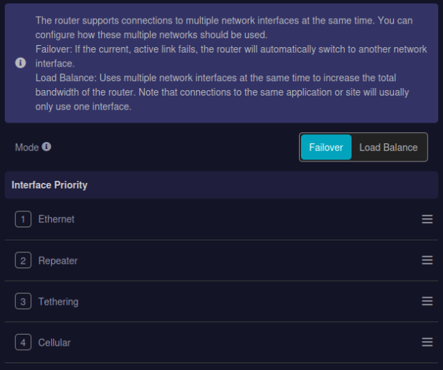
Task: Click the Ethernet row drag handle icon
Action: pos(427,219)
